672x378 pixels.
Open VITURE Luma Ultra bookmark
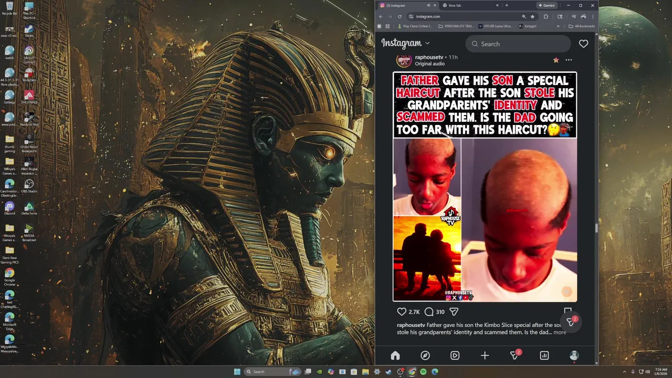496,26
